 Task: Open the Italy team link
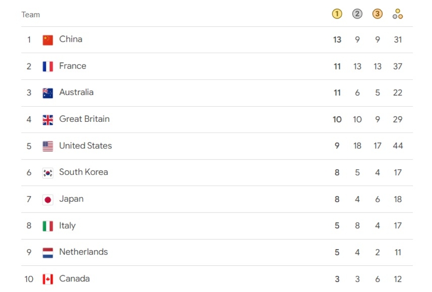[x=67, y=225]
